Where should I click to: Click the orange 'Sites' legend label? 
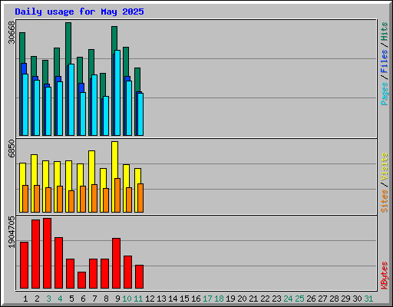(x=385, y=201)
